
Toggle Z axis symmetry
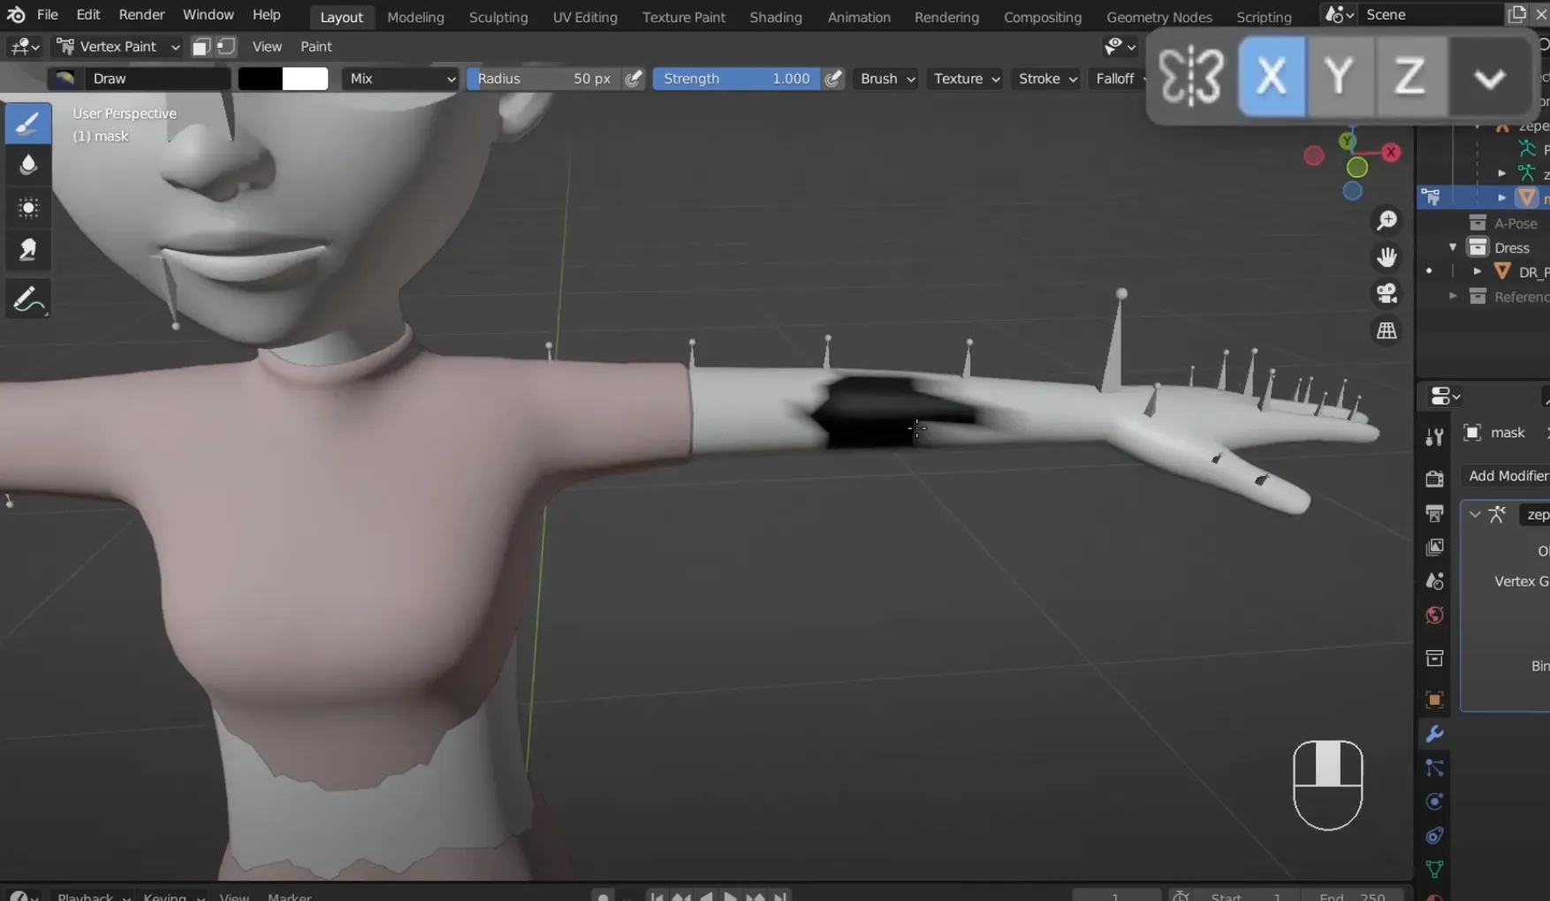(1410, 77)
